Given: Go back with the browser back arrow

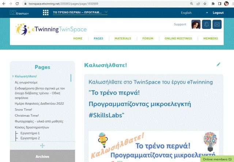Looking at the screenshot, I should pos(4,4).
